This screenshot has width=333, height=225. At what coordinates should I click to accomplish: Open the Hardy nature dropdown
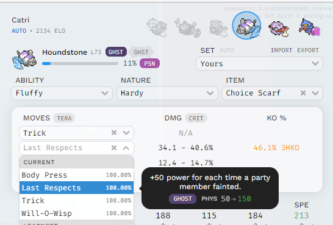tap(167, 93)
